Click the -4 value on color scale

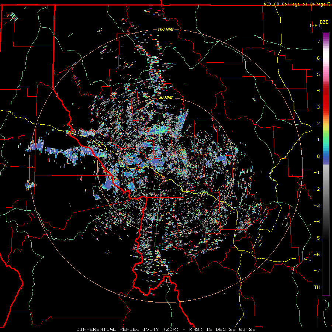317,222
